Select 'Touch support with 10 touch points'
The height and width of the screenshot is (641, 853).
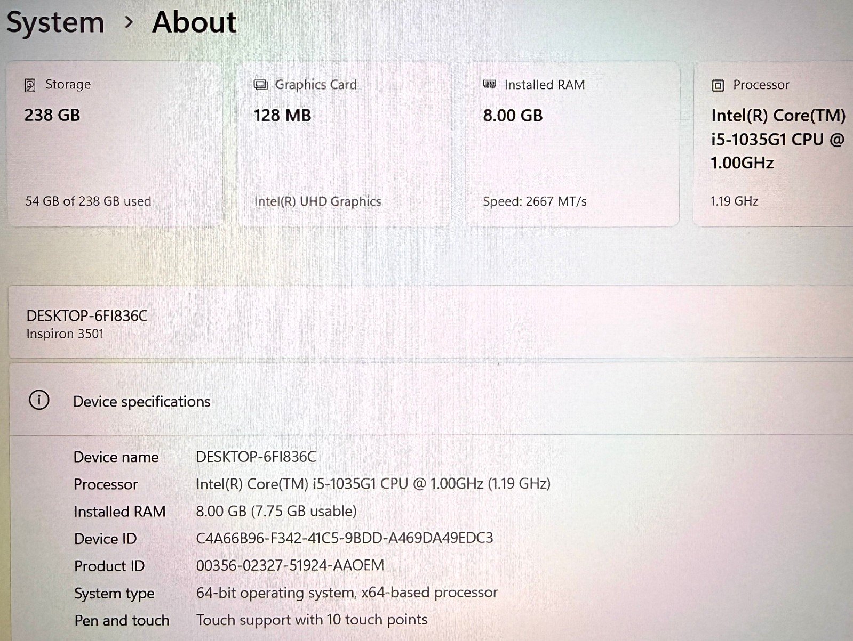point(312,620)
